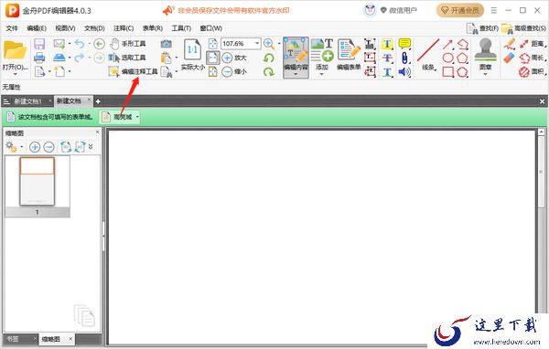Open the Window (窗口(W)) menu
The image size is (549, 349).
click(x=210, y=28)
